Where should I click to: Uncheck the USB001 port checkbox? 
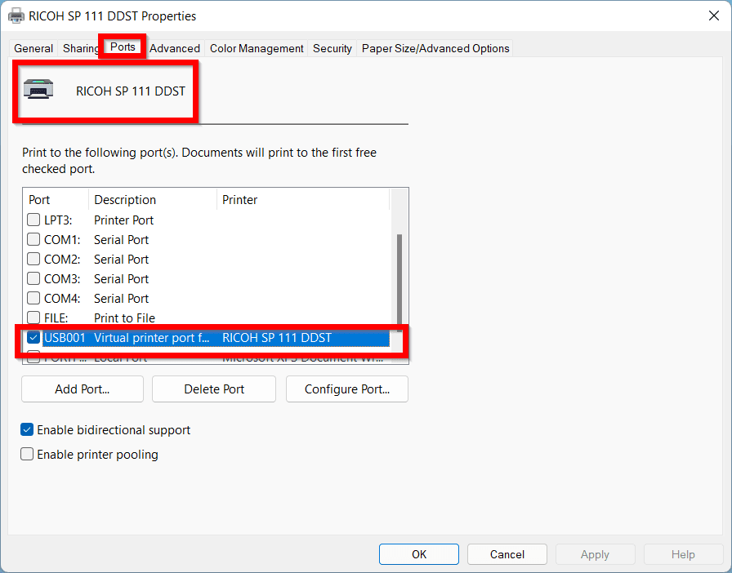click(33, 337)
